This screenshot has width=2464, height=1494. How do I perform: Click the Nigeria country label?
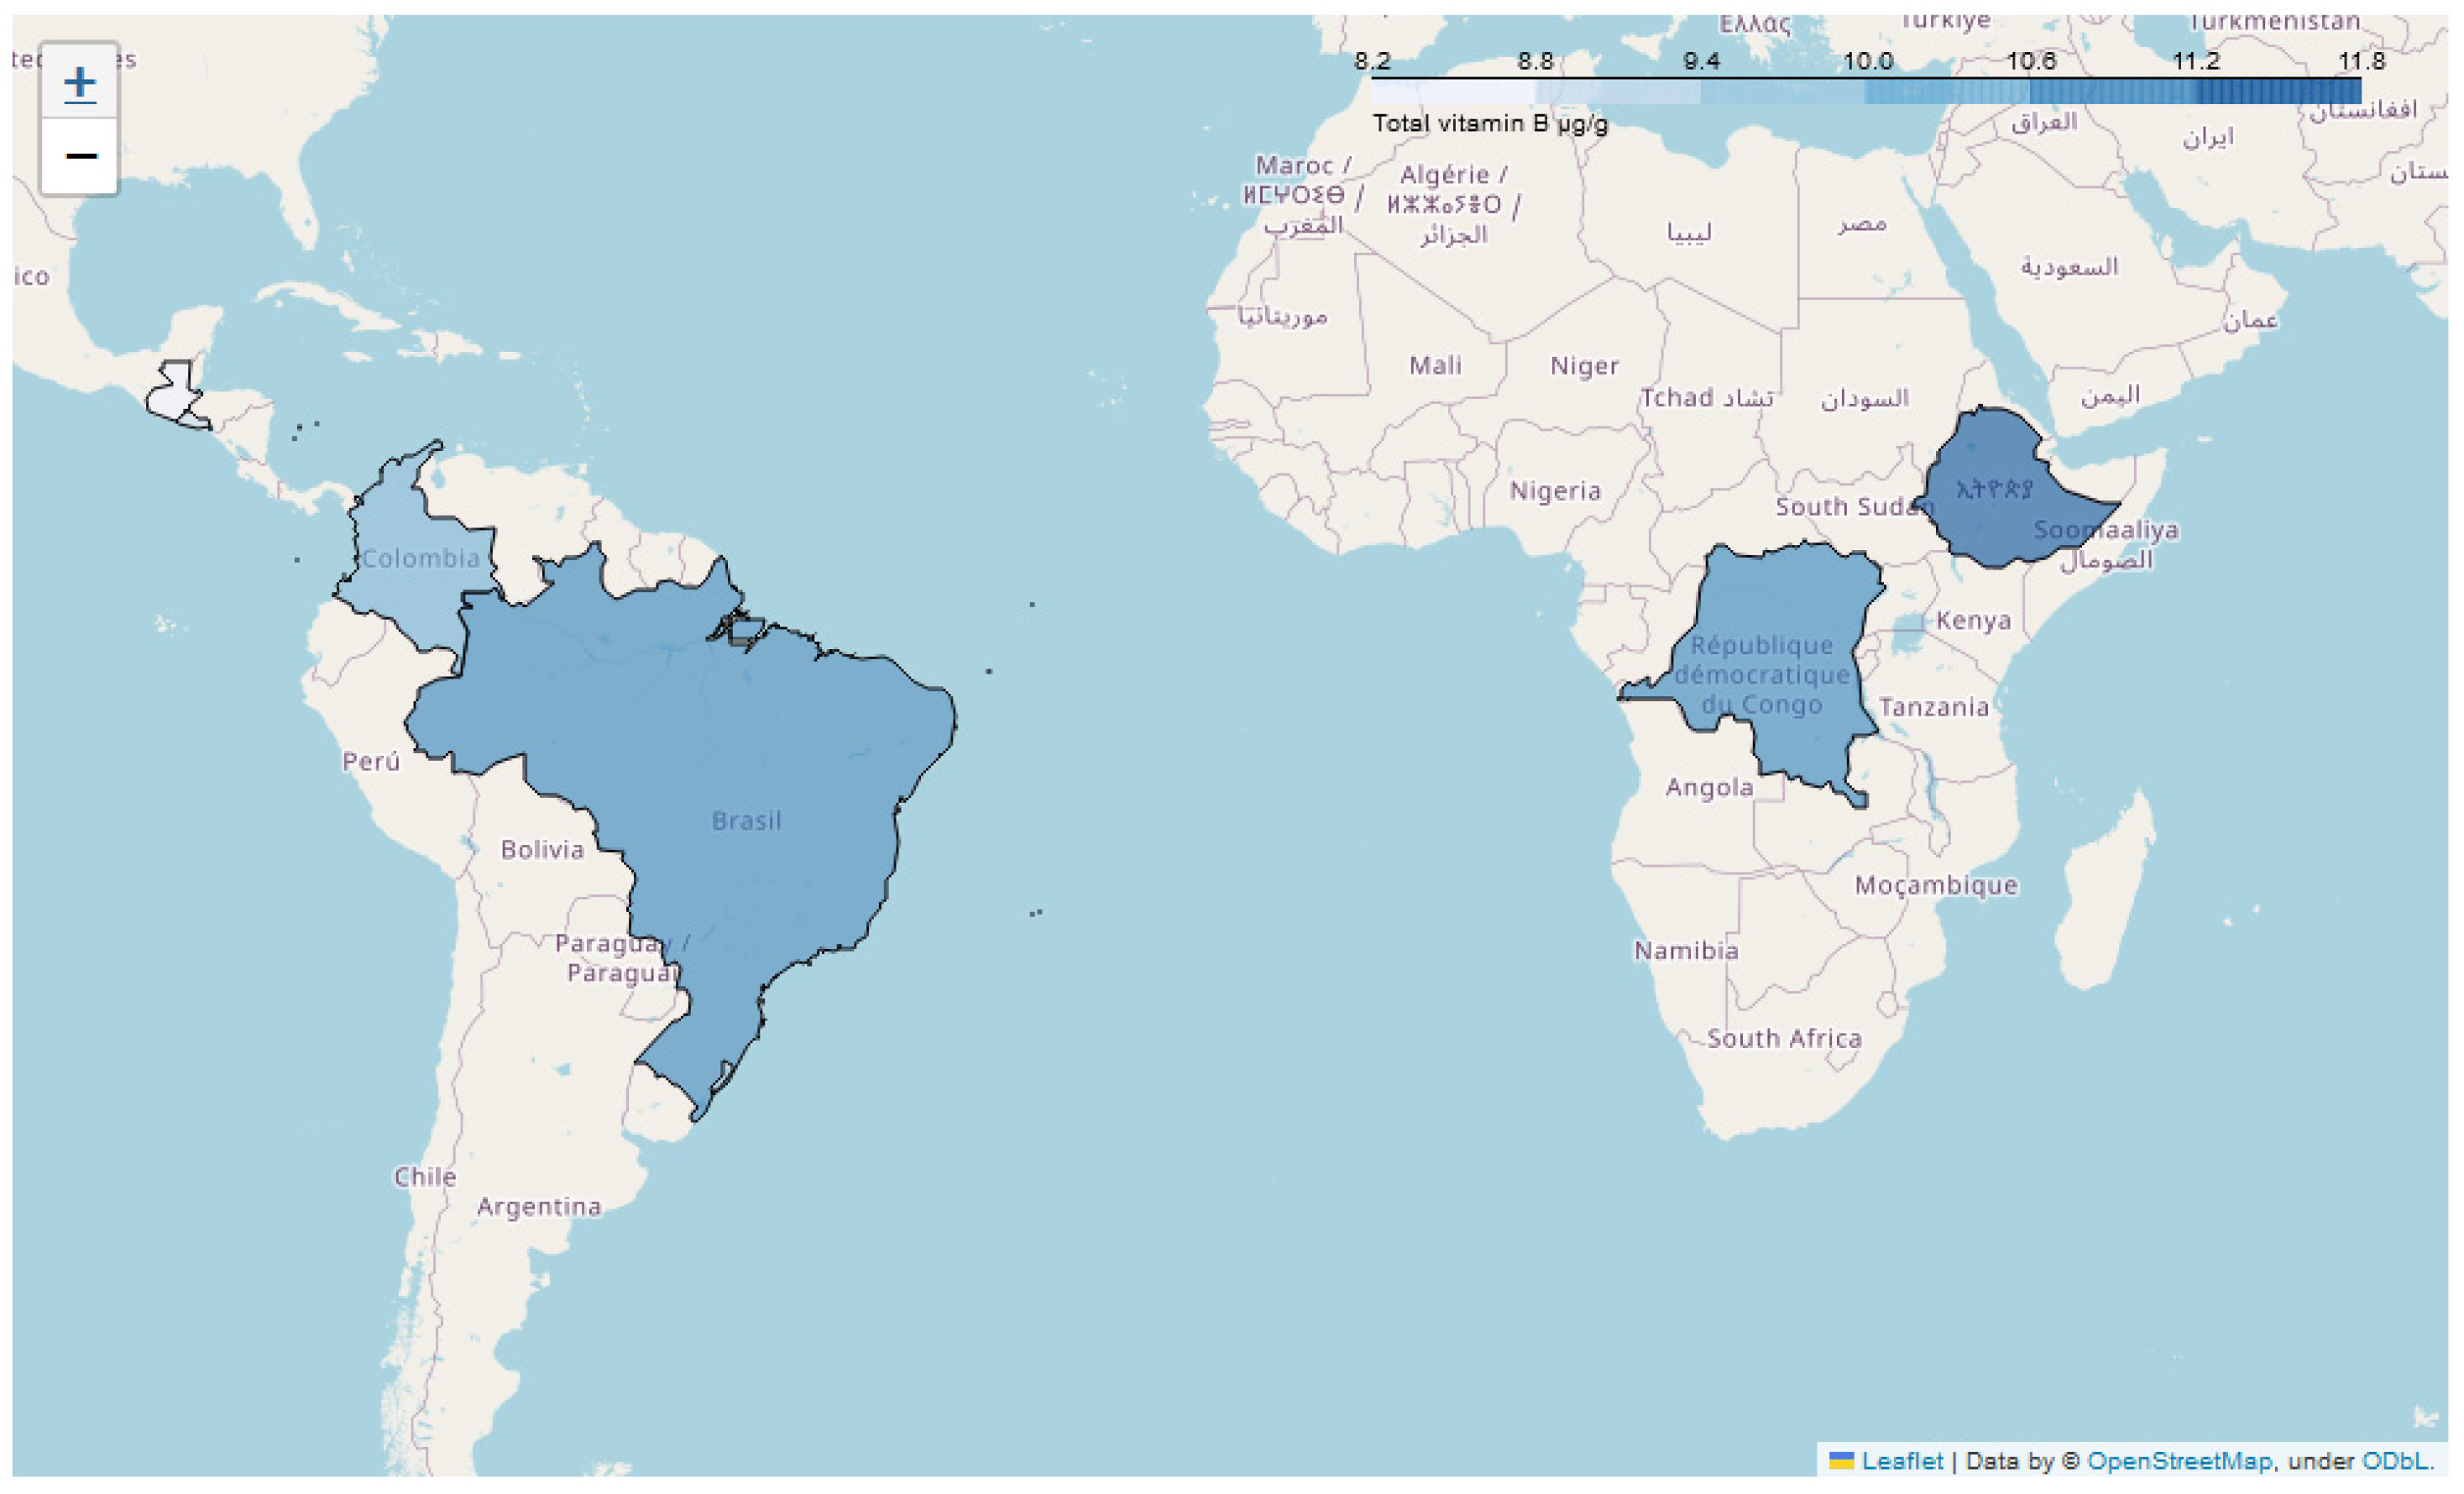1555,491
